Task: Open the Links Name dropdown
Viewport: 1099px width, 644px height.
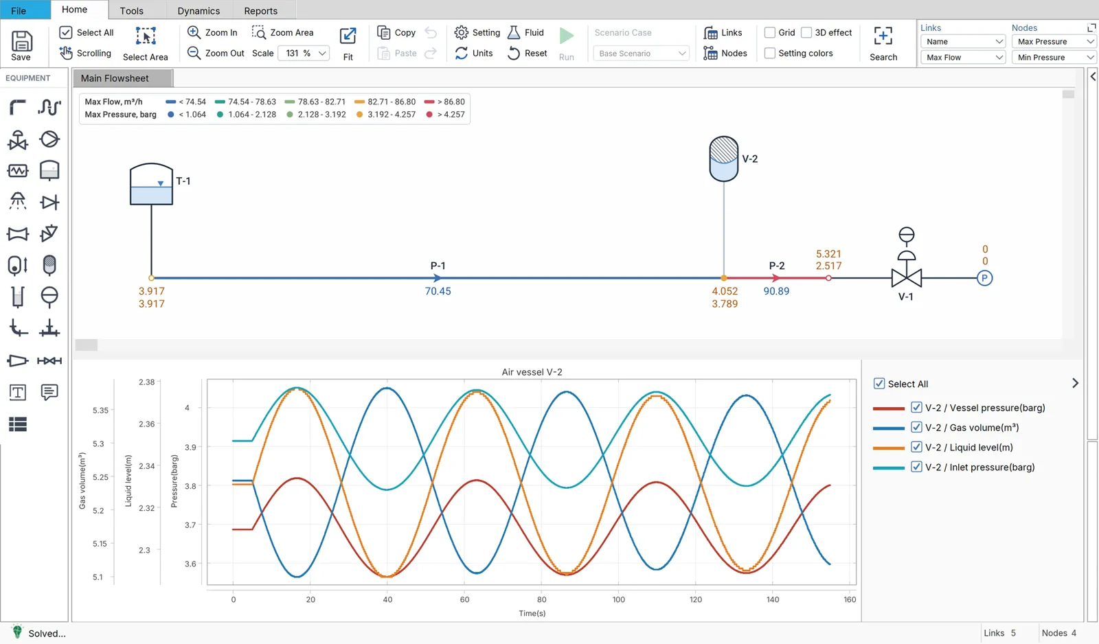Action: [x=963, y=41]
